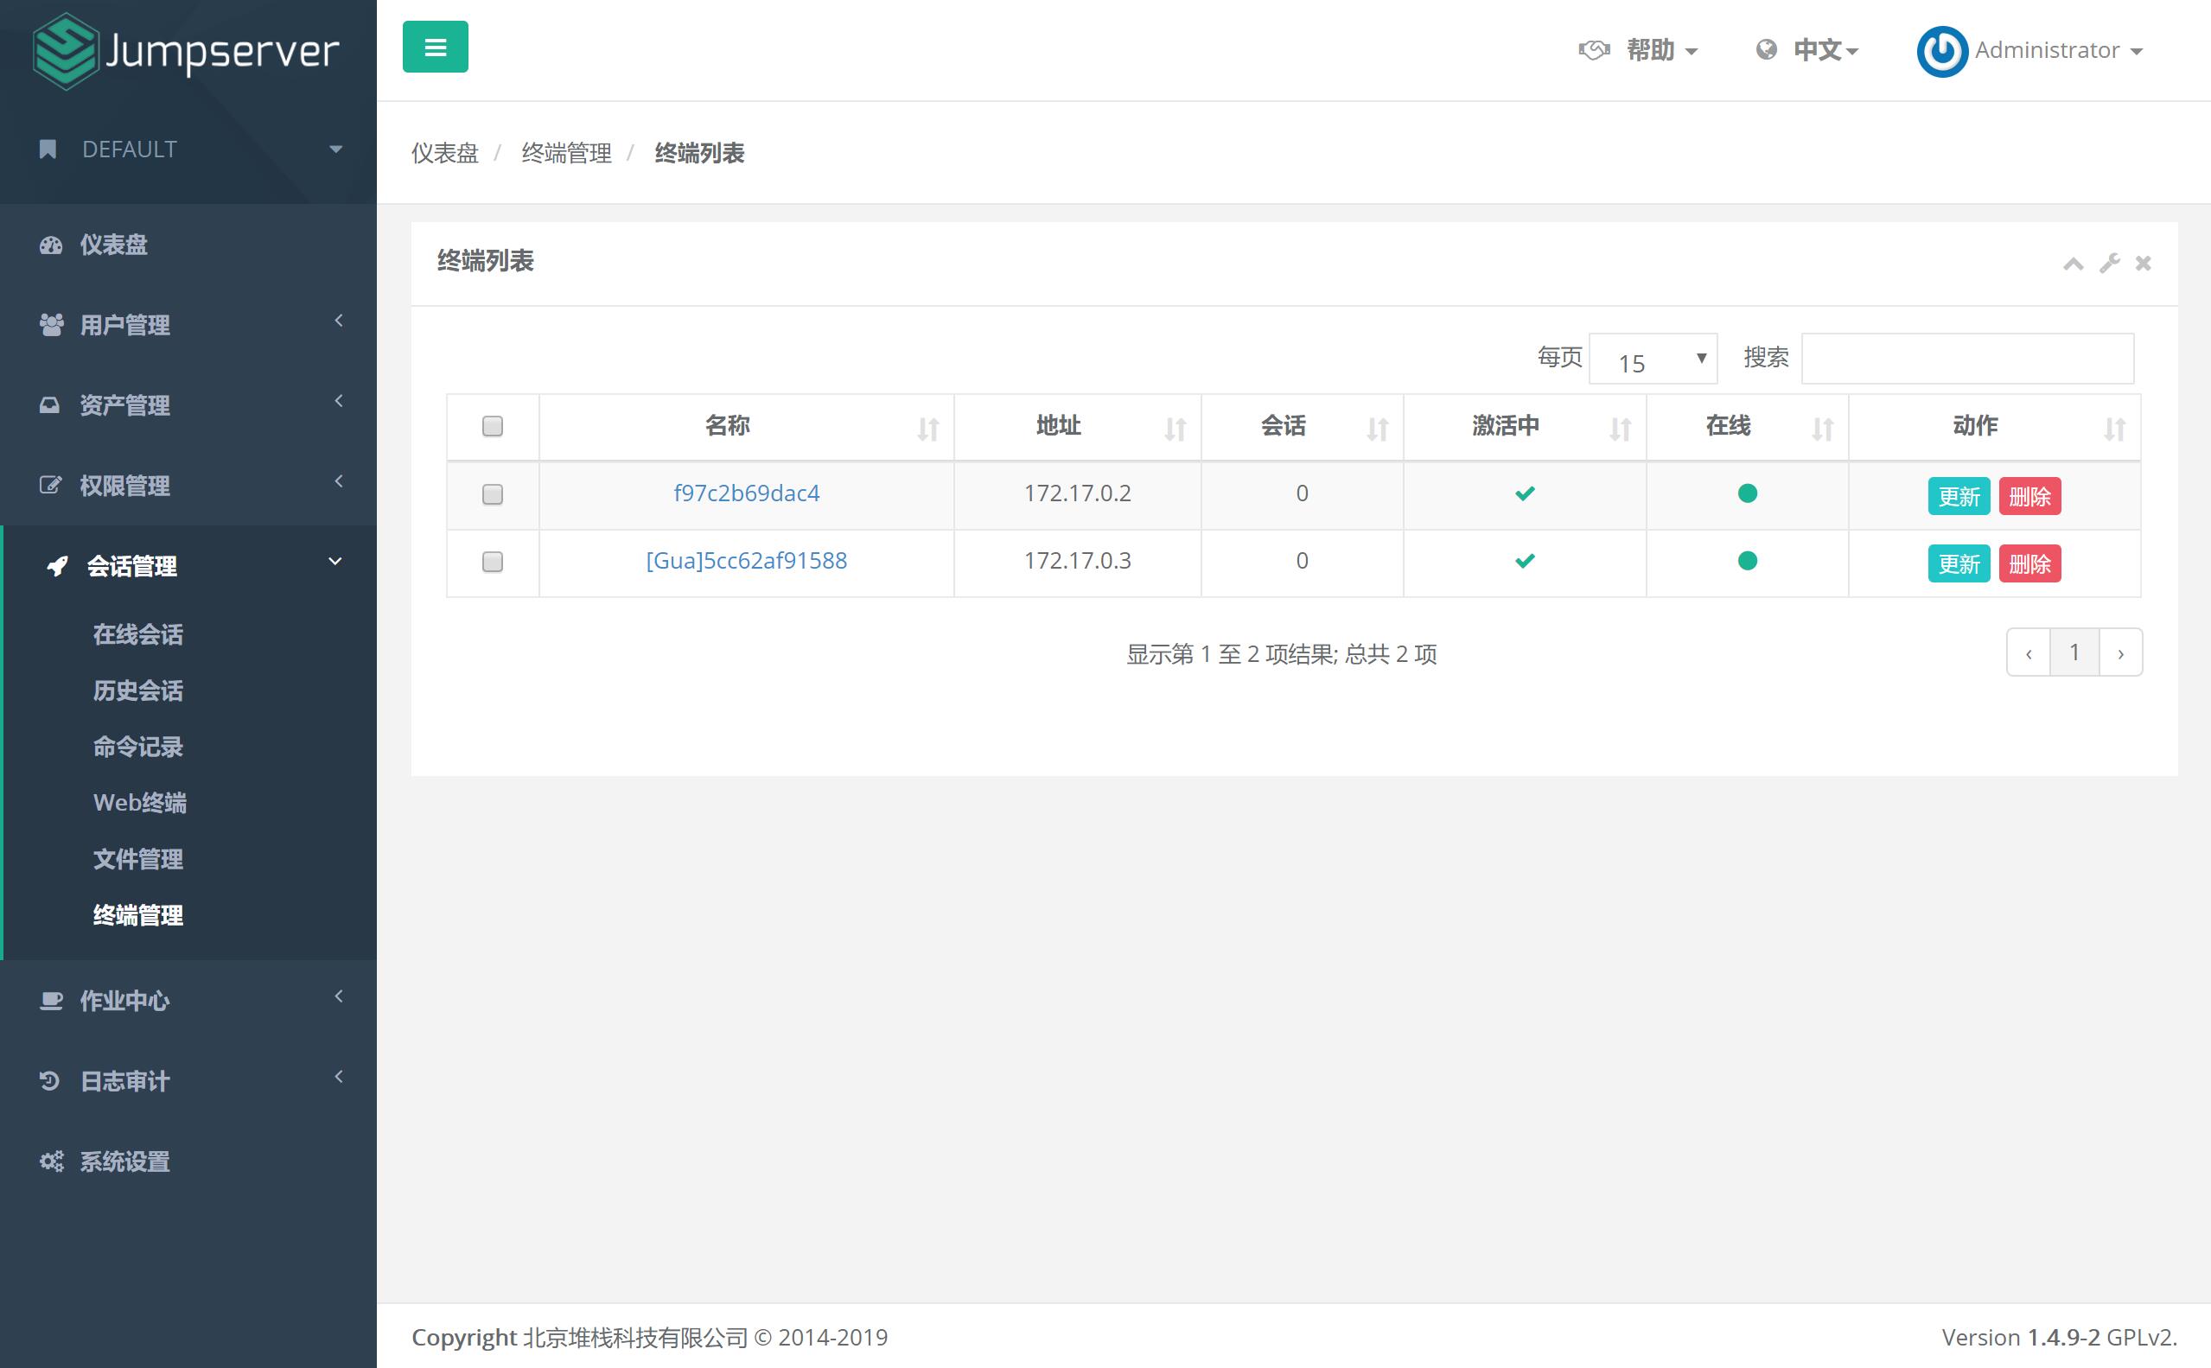Go to dashboard breadcrumb link
2211x1368 pixels.
point(445,153)
